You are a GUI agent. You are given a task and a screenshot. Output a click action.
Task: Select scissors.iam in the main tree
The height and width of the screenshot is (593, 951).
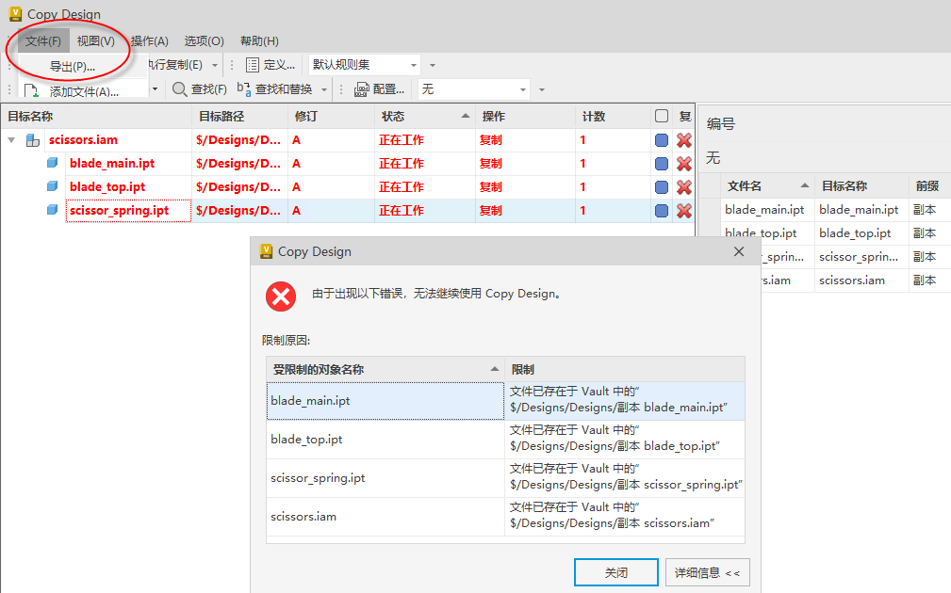click(x=83, y=140)
